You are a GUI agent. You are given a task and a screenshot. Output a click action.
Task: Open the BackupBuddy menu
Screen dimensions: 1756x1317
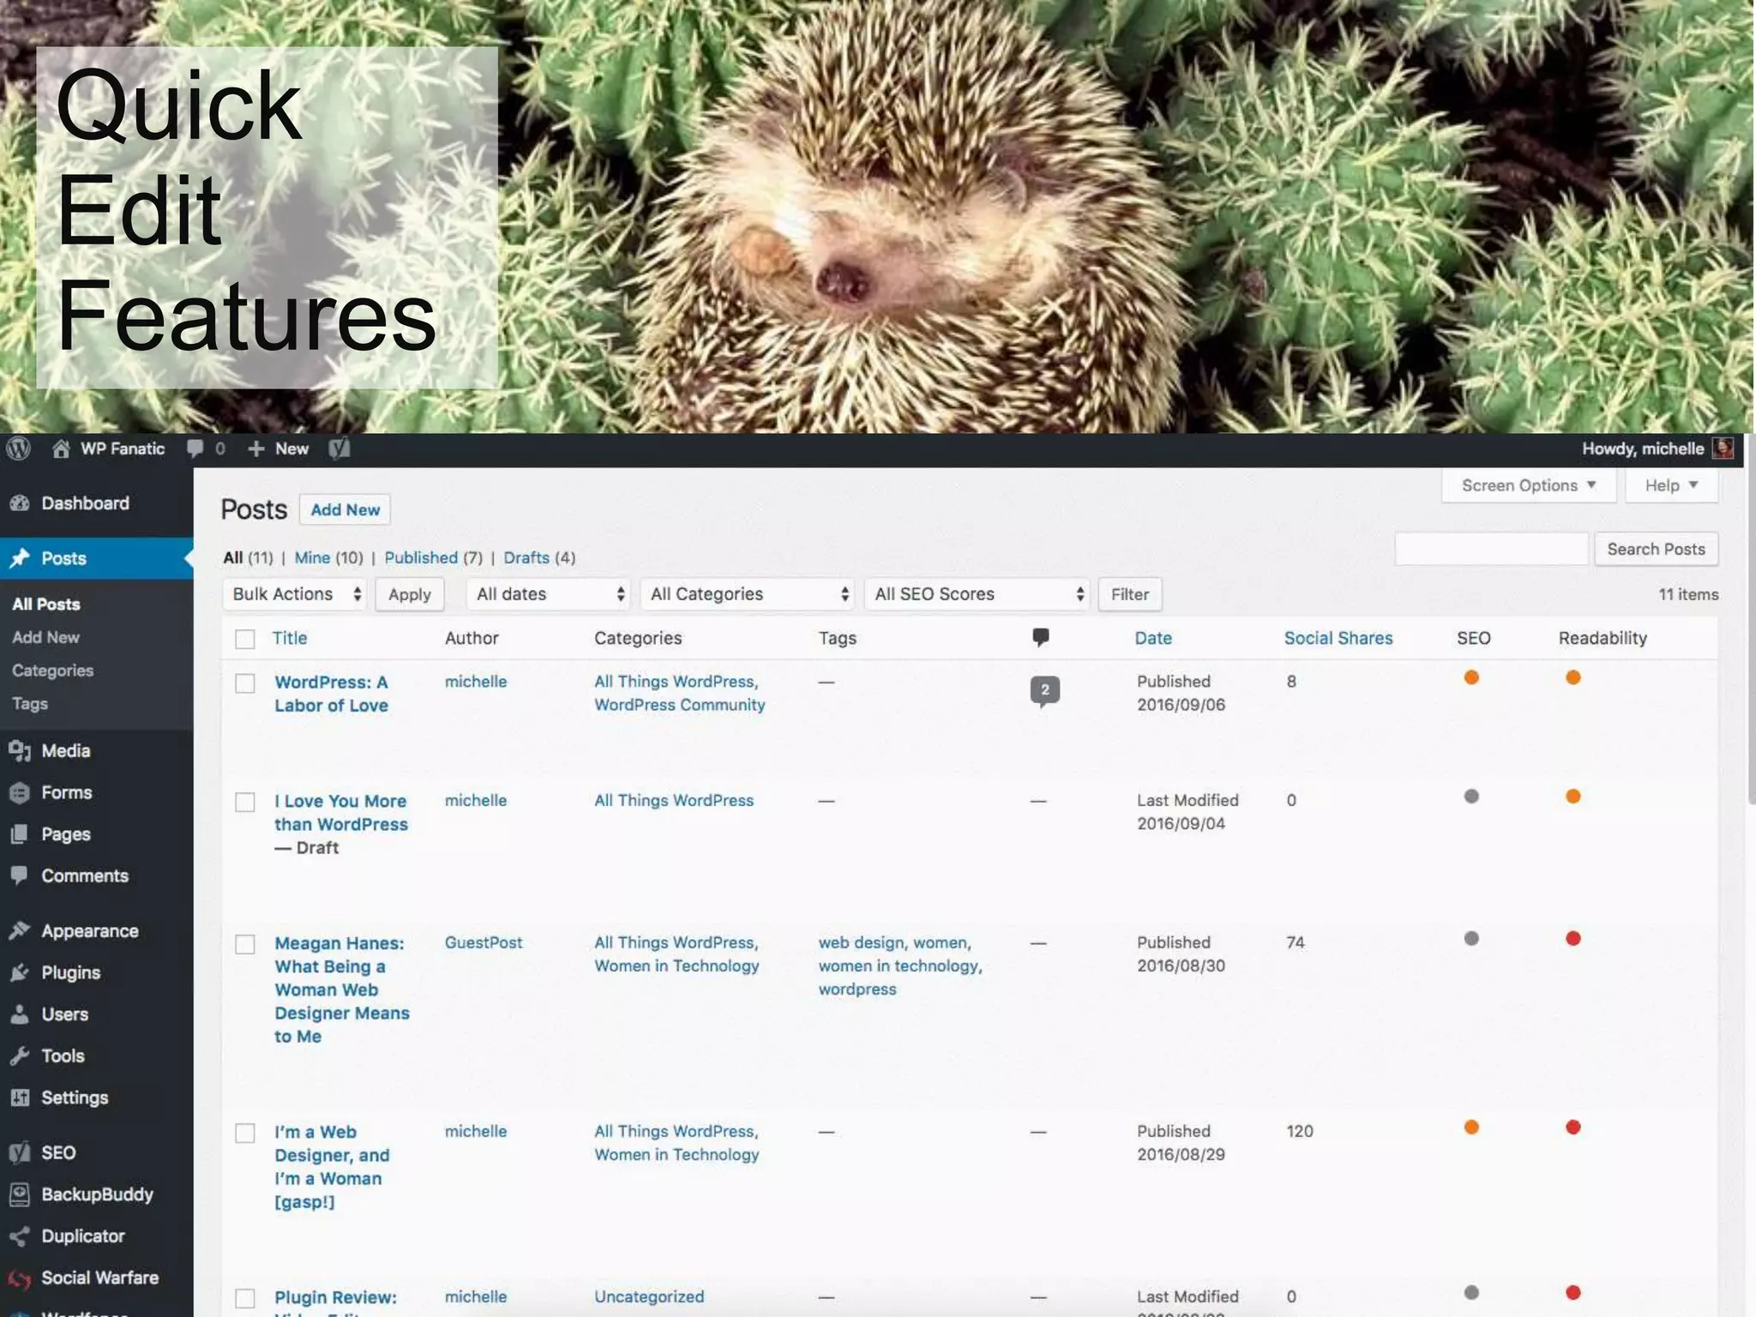(x=96, y=1194)
